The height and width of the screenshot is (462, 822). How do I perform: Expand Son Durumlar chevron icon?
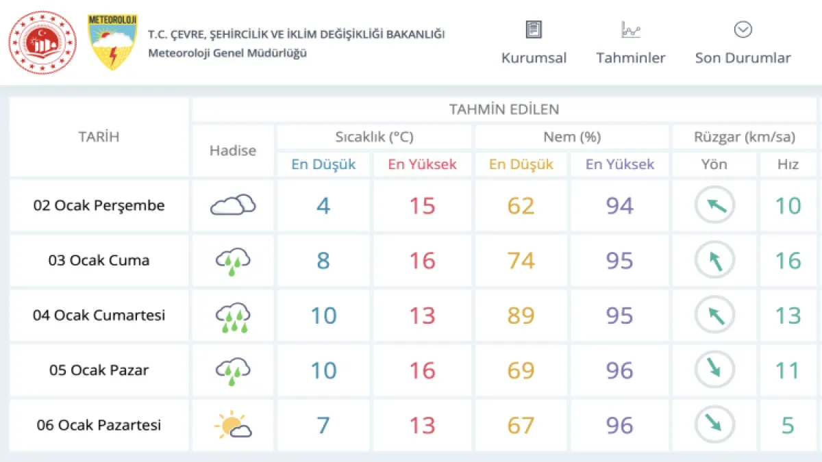point(743,29)
